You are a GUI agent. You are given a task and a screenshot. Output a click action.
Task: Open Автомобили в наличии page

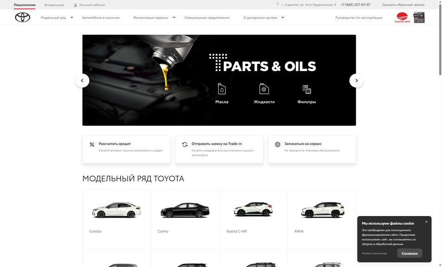pos(101,18)
